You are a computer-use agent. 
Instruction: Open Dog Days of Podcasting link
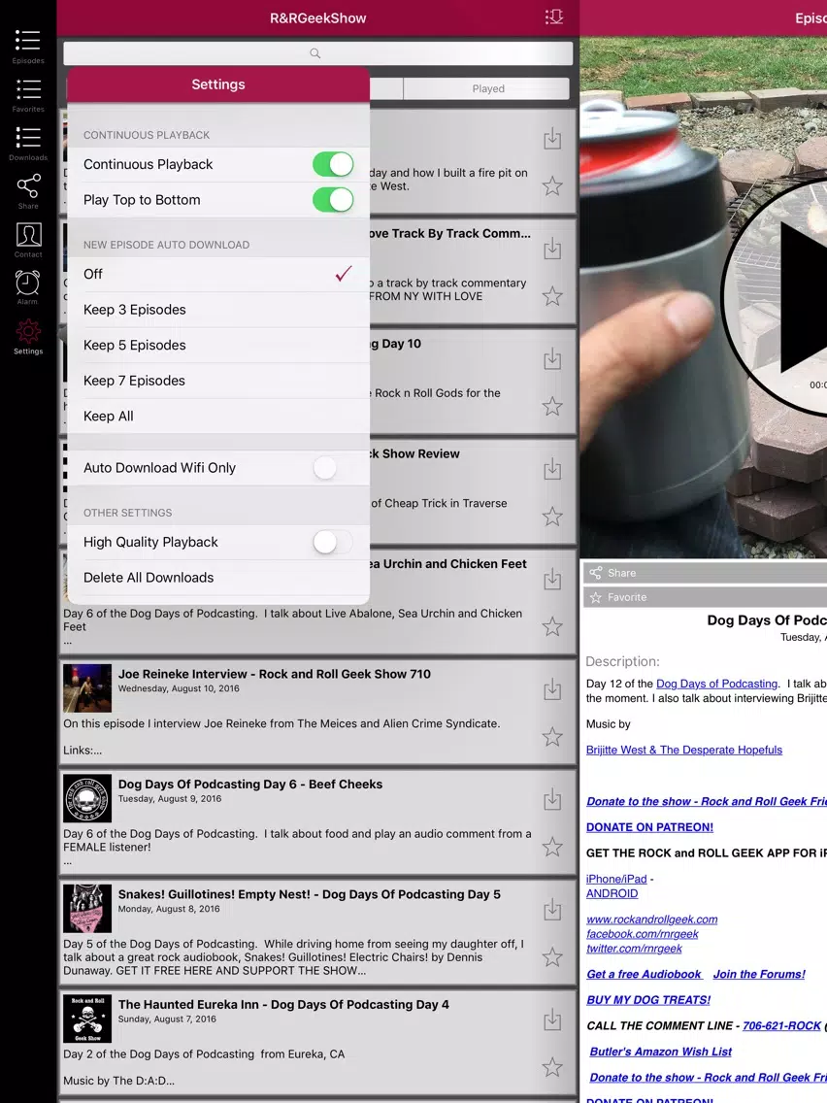click(x=716, y=684)
